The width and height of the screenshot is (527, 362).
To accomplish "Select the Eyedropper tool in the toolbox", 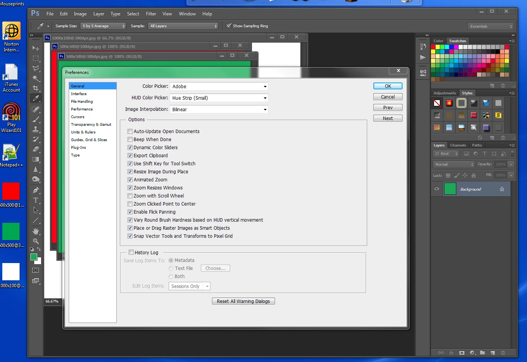I will 36,98.
